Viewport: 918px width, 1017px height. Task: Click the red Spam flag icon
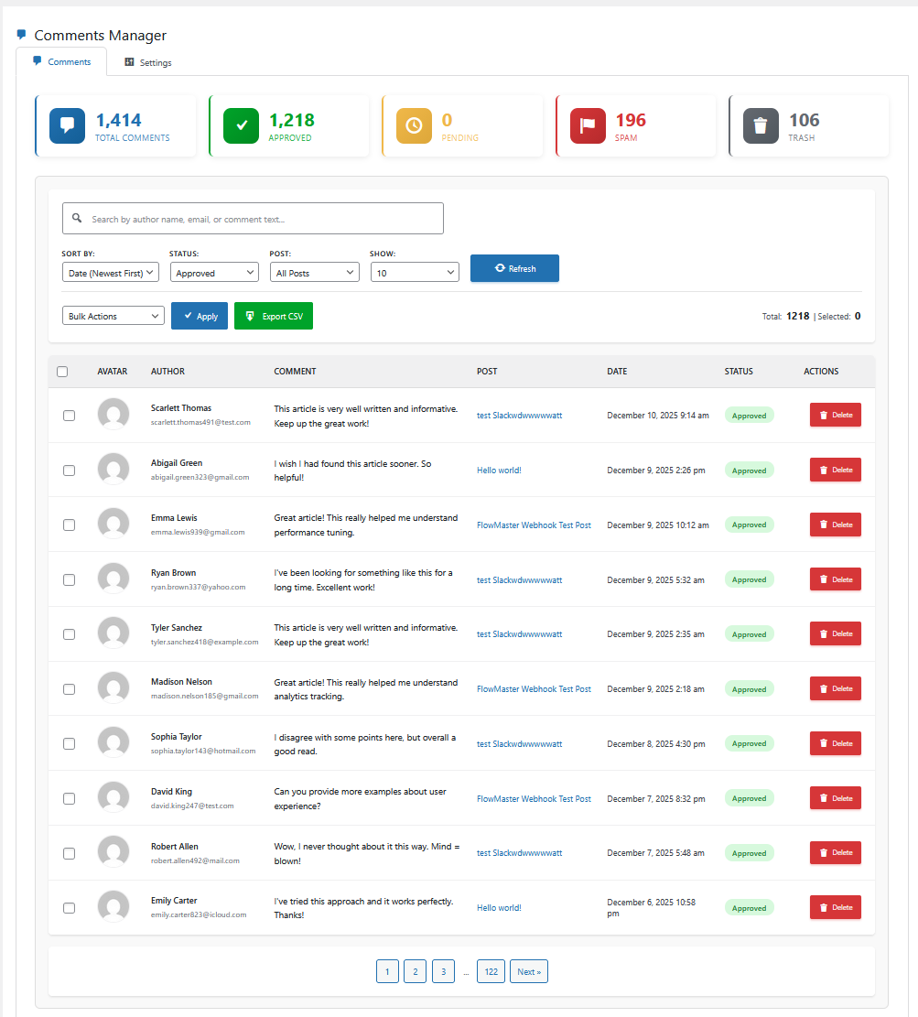pos(588,126)
